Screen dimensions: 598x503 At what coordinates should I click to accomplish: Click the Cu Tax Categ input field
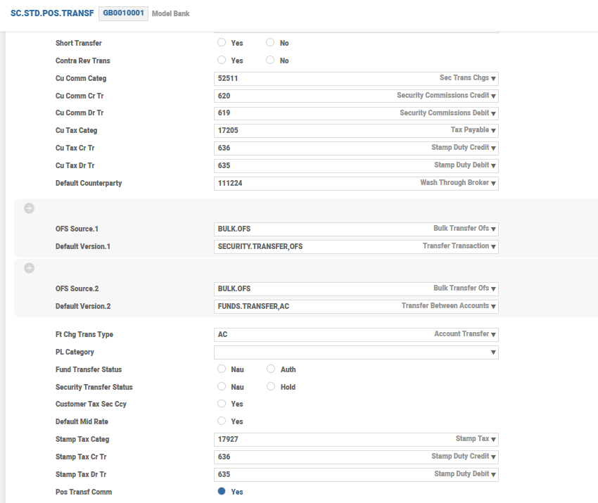(317, 130)
